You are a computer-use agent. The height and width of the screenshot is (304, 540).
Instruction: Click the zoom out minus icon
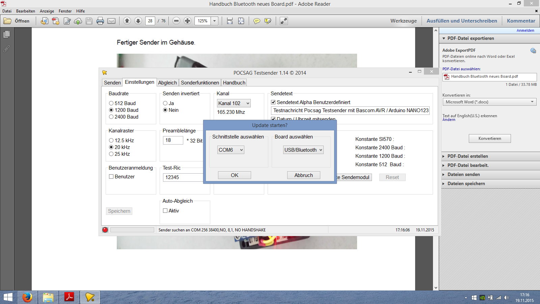(x=176, y=21)
